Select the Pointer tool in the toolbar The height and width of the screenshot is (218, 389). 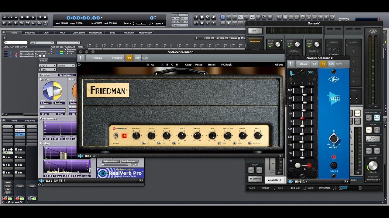223,17
